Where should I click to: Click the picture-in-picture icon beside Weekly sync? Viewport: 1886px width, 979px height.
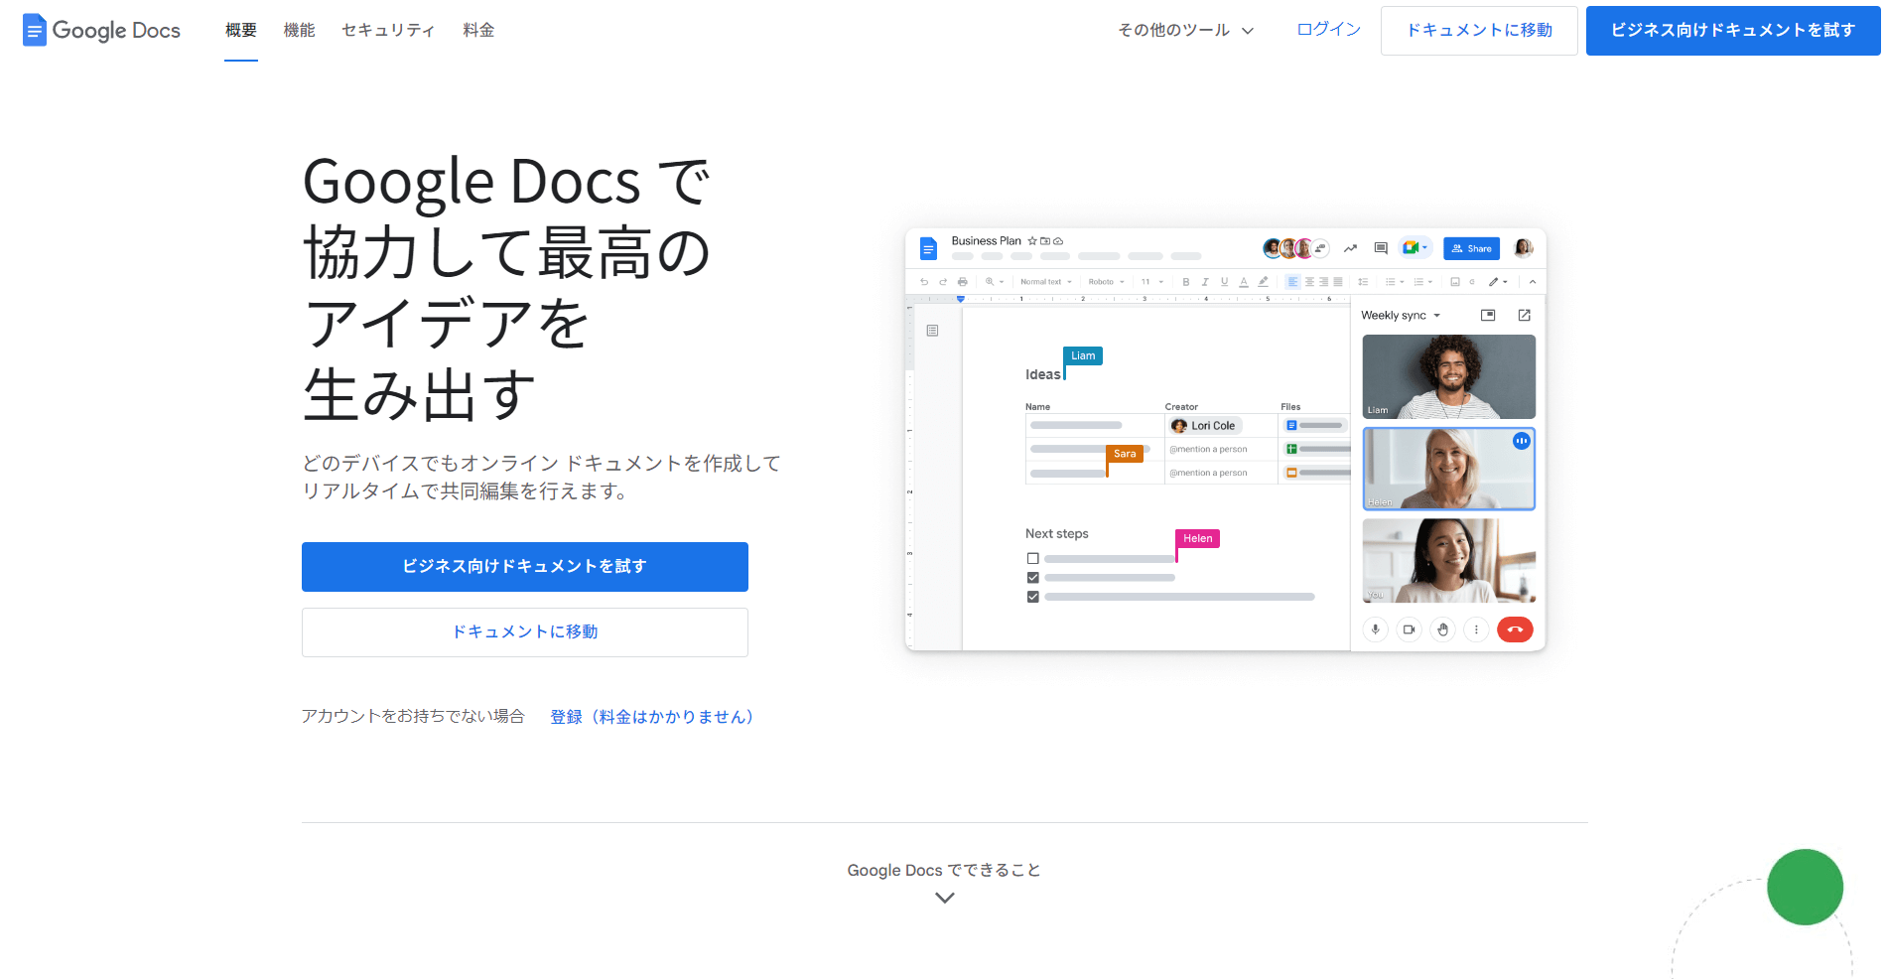point(1488,315)
